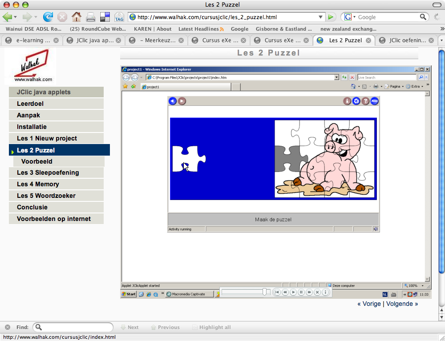Click the browser forward arrow
This screenshot has height=341, width=445.
click(x=27, y=17)
